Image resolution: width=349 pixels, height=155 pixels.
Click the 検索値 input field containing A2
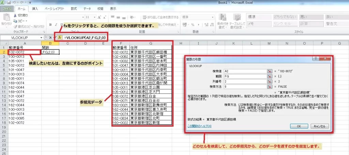[x=245, y=71]
